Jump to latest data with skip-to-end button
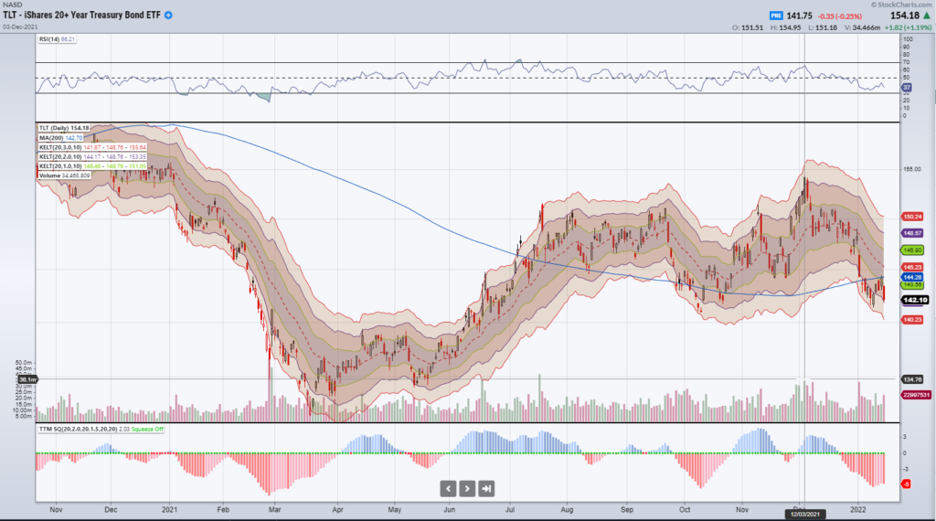Image resolution: width=936 pixels, height=521 pixels. [x=486, y=489]
